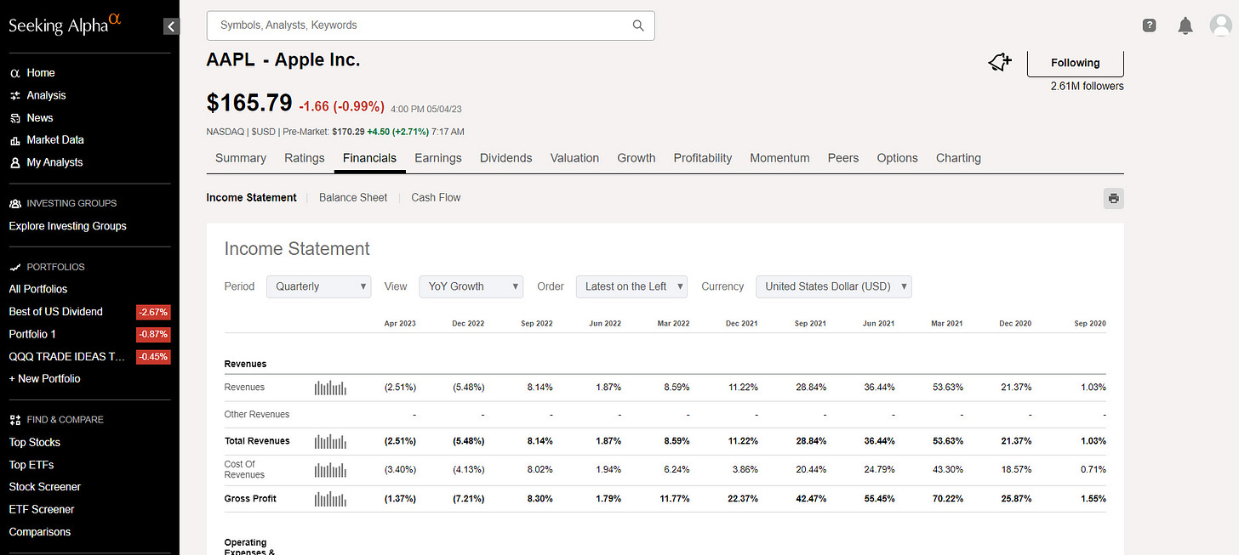Click Cost Of Revenues value (3.40%)

click(x=400, y=469)
